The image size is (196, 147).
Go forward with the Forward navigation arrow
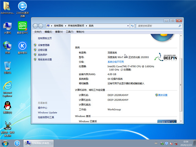click(41, 26)
